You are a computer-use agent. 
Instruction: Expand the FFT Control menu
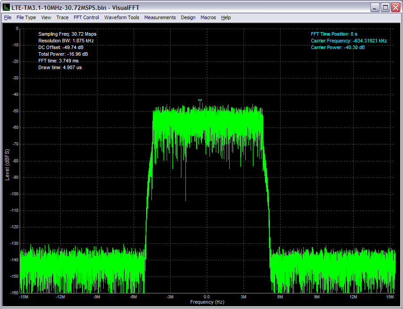click(x=86, y=17)
